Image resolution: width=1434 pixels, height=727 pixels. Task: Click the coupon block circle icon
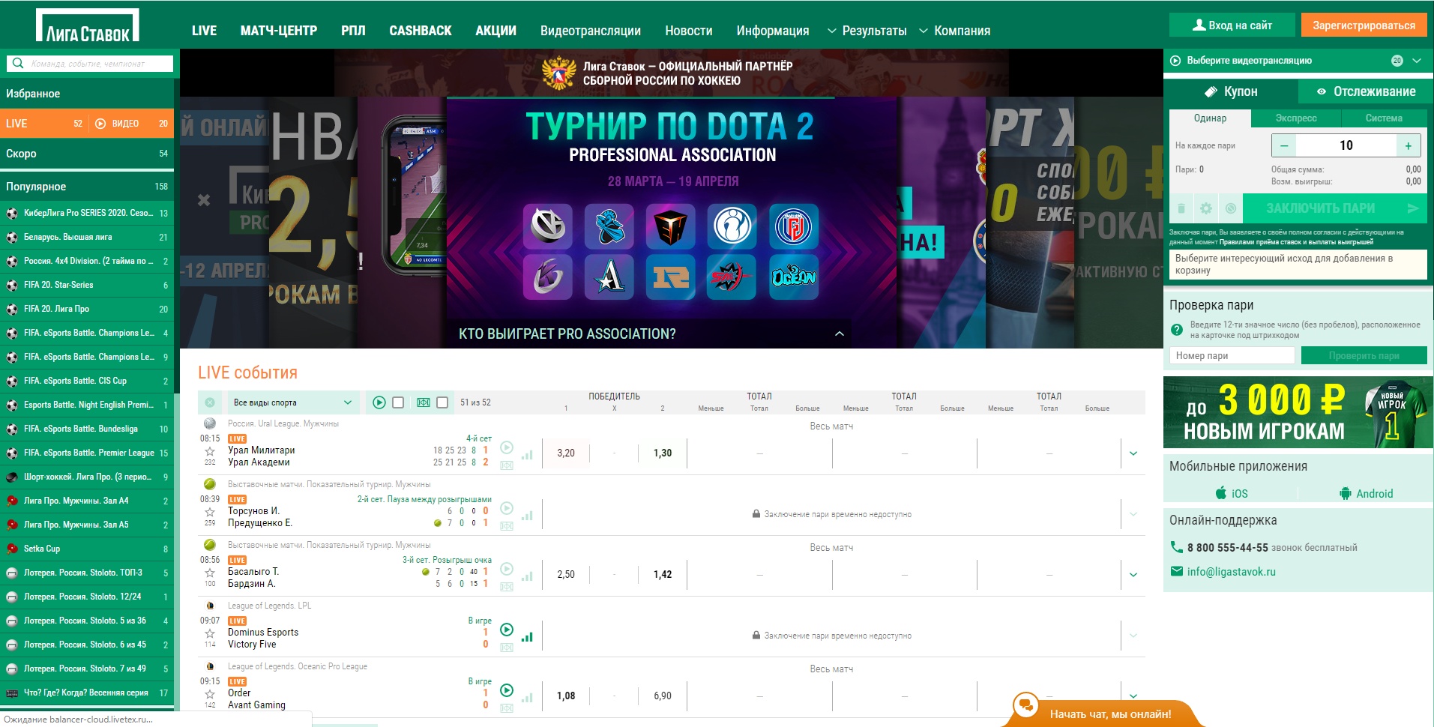[1231, 208]
